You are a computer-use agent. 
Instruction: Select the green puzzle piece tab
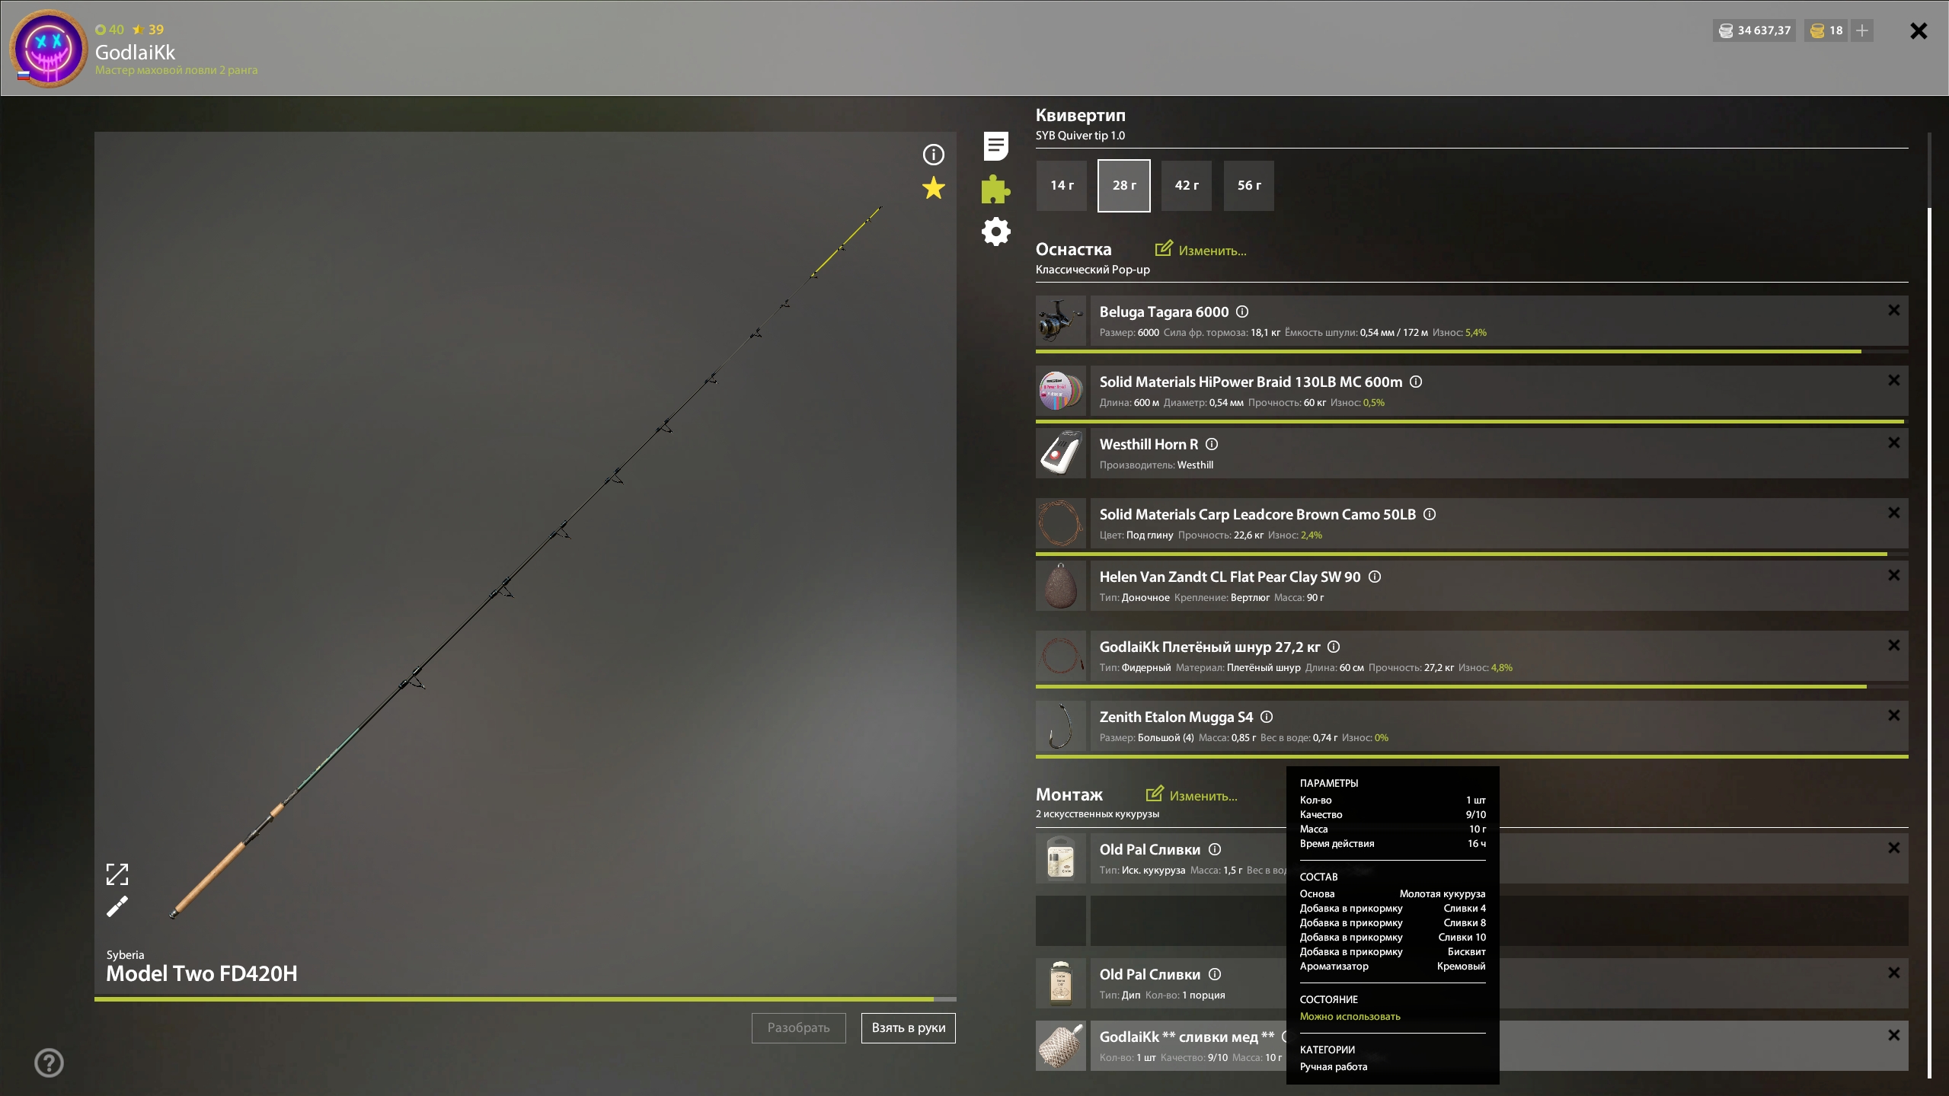(x=995, y=189)
